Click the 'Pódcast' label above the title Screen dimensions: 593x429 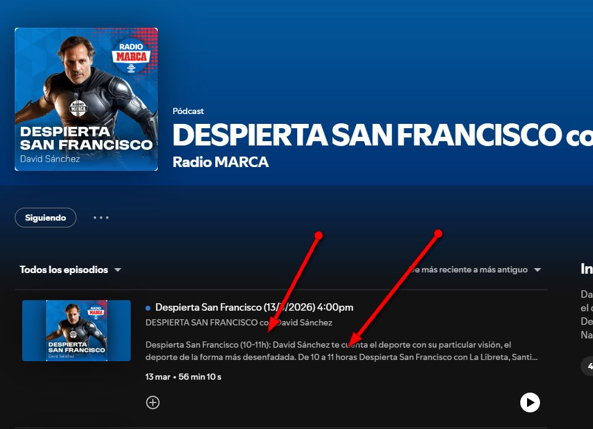[188, 111]
